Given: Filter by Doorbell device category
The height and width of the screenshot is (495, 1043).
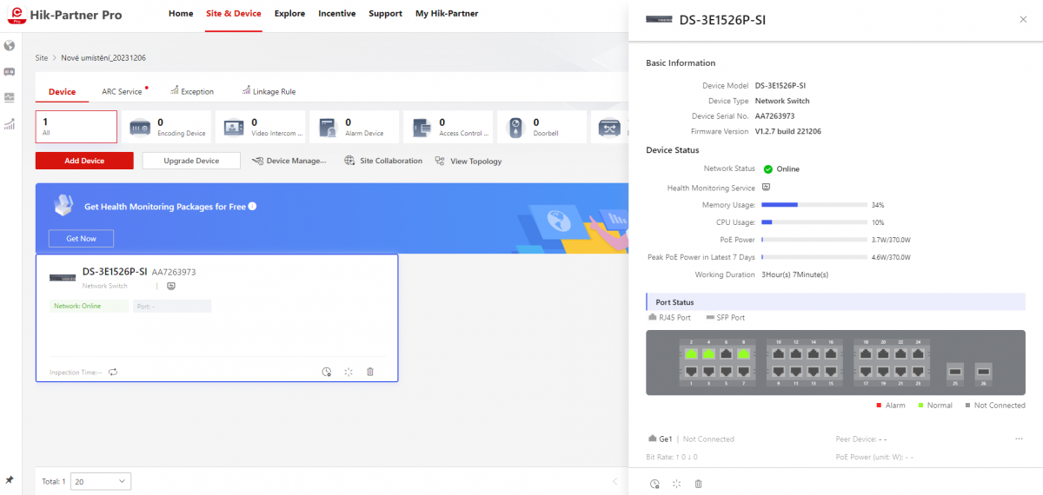Looking at the screenshot, I should point(543,127).
